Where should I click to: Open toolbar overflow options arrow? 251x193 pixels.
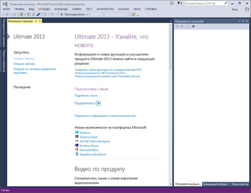(x=138, y=15)
